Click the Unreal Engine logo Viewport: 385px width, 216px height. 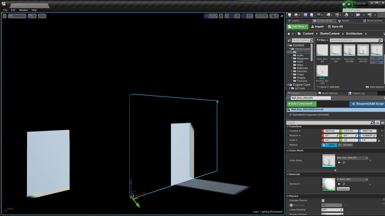(4, 4)
